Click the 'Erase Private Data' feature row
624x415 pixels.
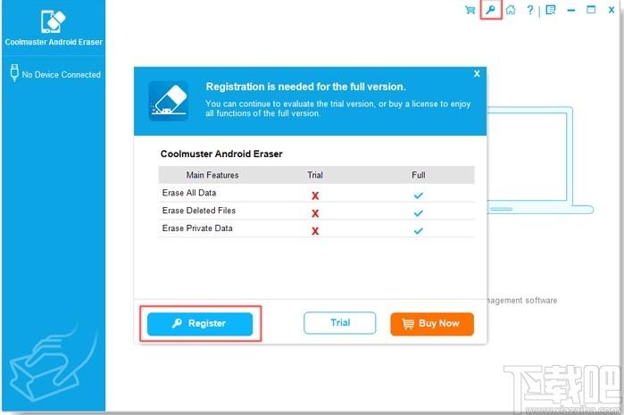coord(316,228)
